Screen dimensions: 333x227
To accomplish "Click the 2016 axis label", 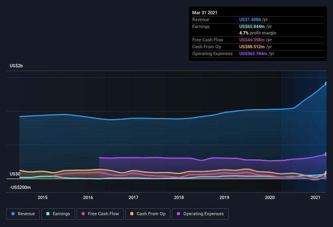I will tap(88, 197).
